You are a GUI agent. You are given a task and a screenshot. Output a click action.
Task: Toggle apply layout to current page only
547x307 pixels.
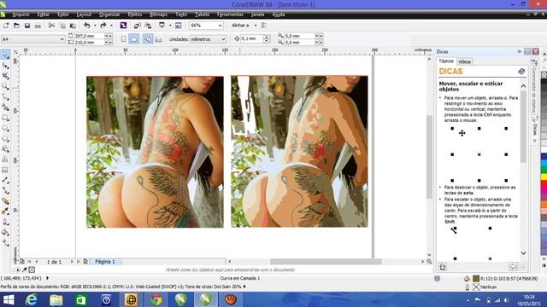point(158,39)
